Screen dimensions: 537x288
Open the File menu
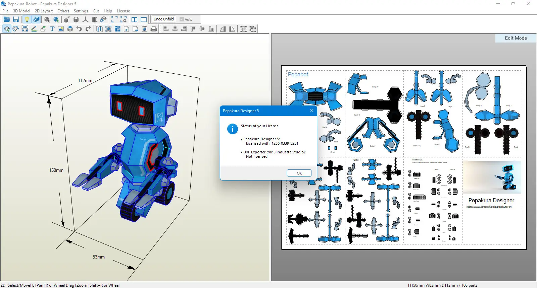(5, 11)
